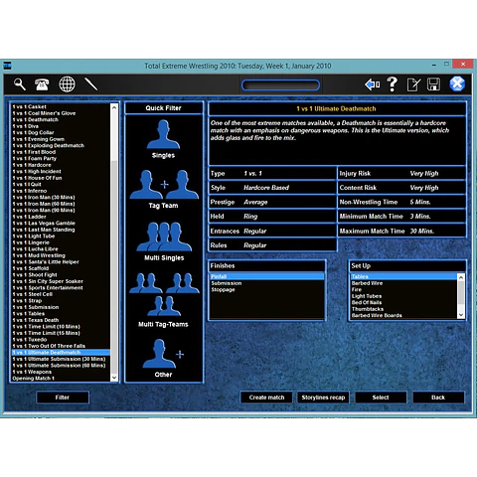Select Opening Match 1 entry
The height and width of the screenshot is (477, 477).
coord(61,379)
